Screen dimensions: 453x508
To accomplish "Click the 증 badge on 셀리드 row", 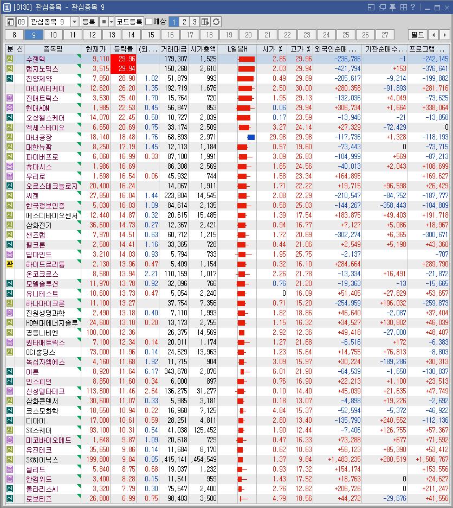I will [10, 469].
